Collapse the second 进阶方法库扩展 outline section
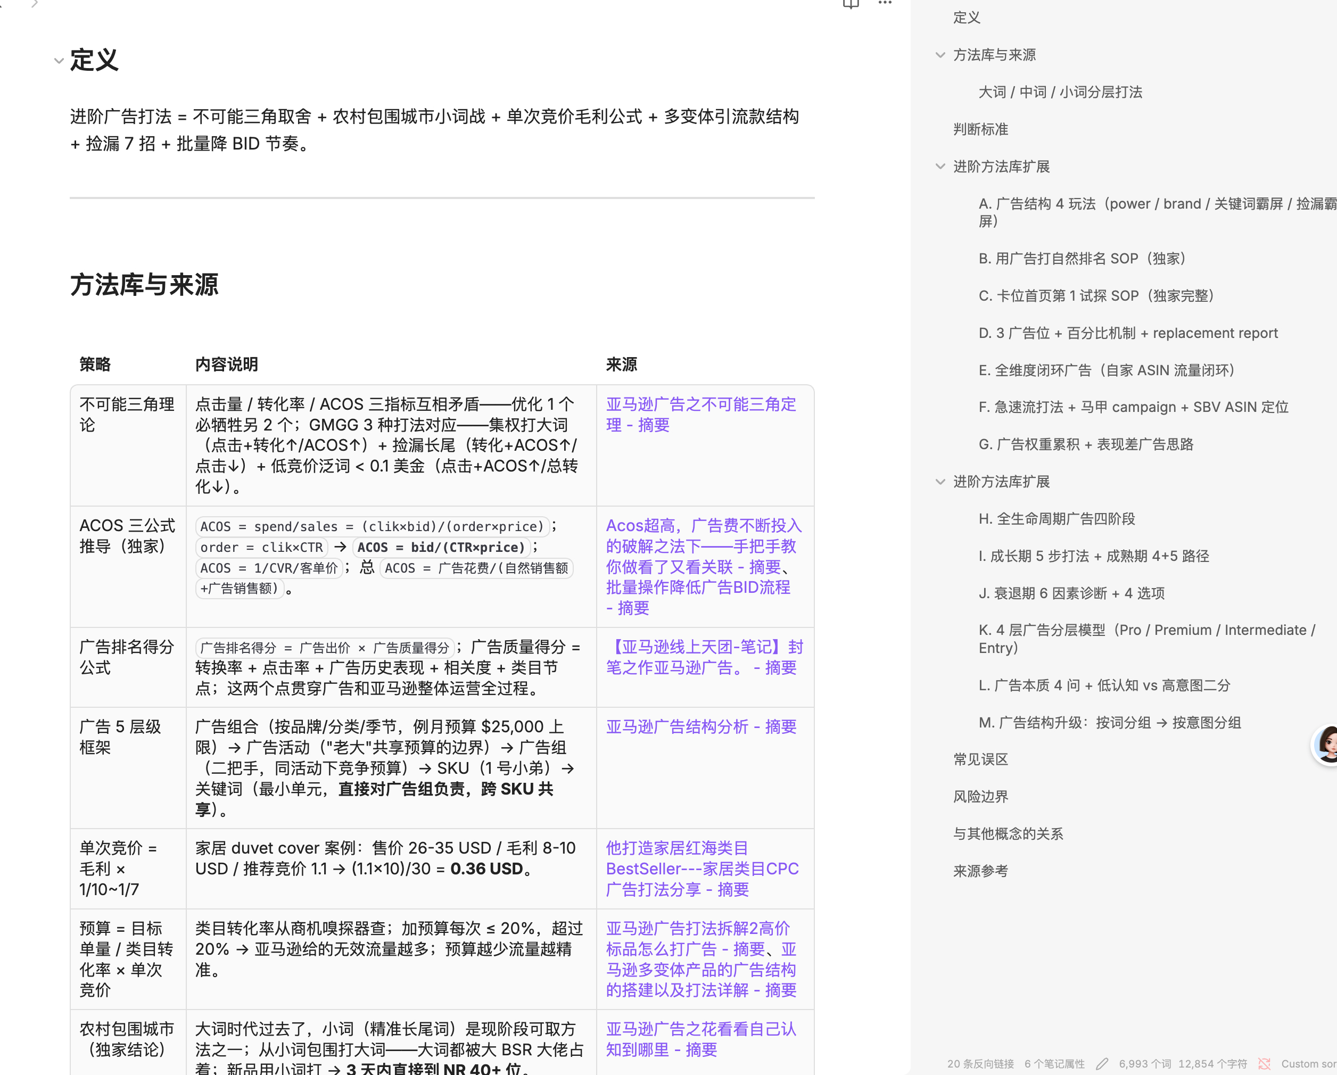Screen dimensions: 1337x1075 tap(940, 482)
